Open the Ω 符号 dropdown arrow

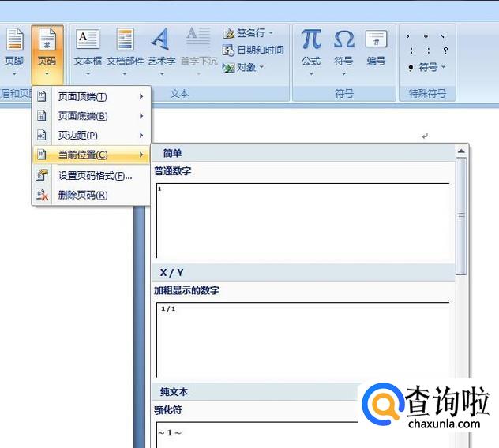343,74
